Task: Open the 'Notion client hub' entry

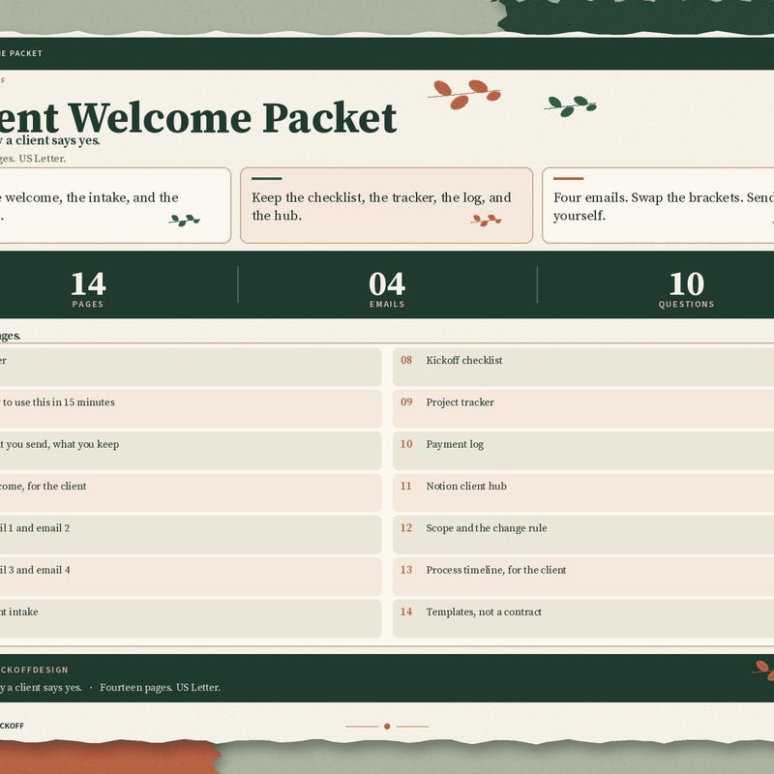Action: click(583, 492)
